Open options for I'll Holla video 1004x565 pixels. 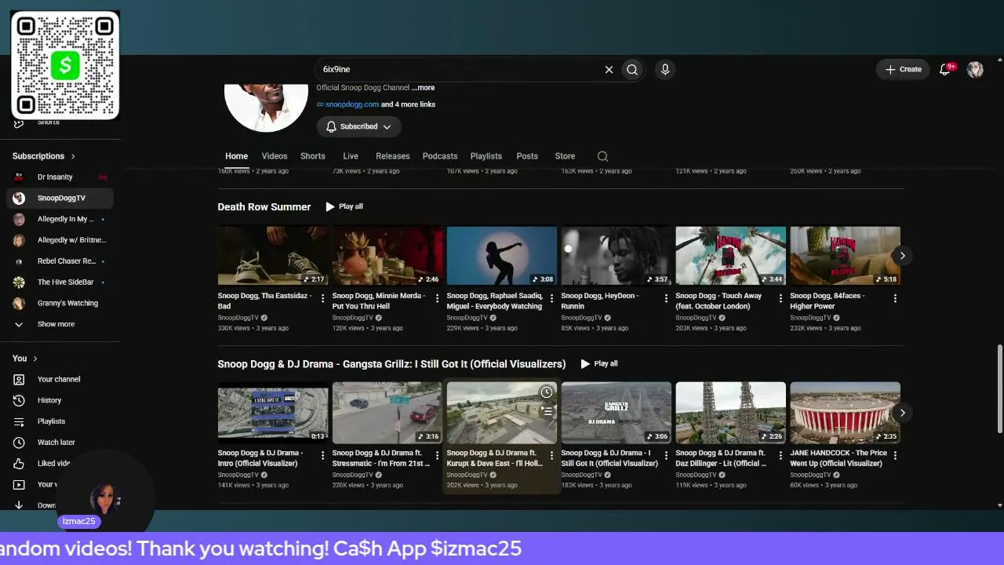click(x=551, y=455)
